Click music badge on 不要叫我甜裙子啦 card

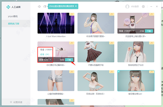click(x=112, y=43)
